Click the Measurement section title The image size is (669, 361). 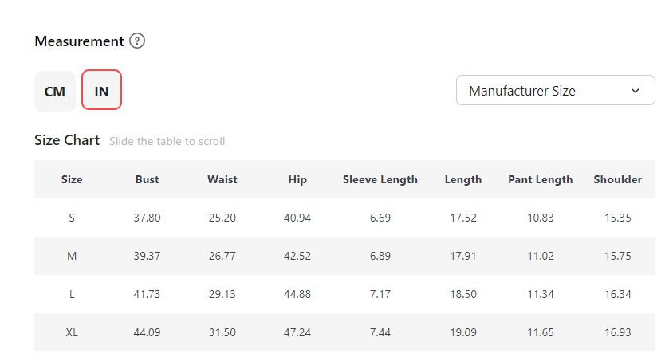79,41
